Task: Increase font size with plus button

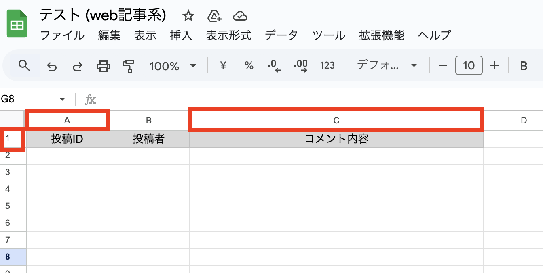Action: pos(494,65)
